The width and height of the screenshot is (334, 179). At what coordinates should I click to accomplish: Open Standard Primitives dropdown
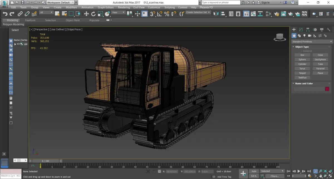pos(312,42)
